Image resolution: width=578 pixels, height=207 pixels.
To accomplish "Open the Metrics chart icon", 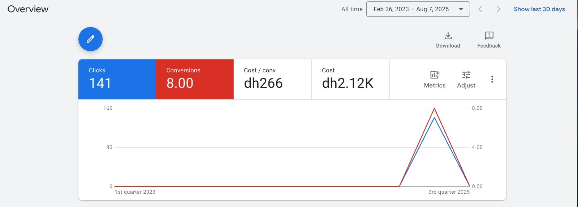I will point(435,75).
